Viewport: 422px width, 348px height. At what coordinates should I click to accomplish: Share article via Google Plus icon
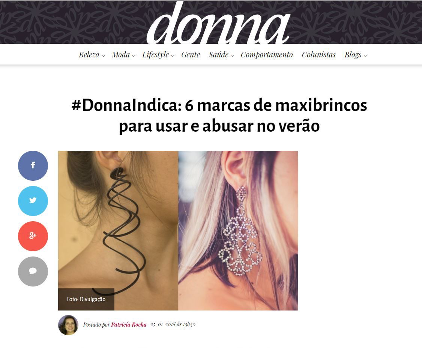point(33,236)
